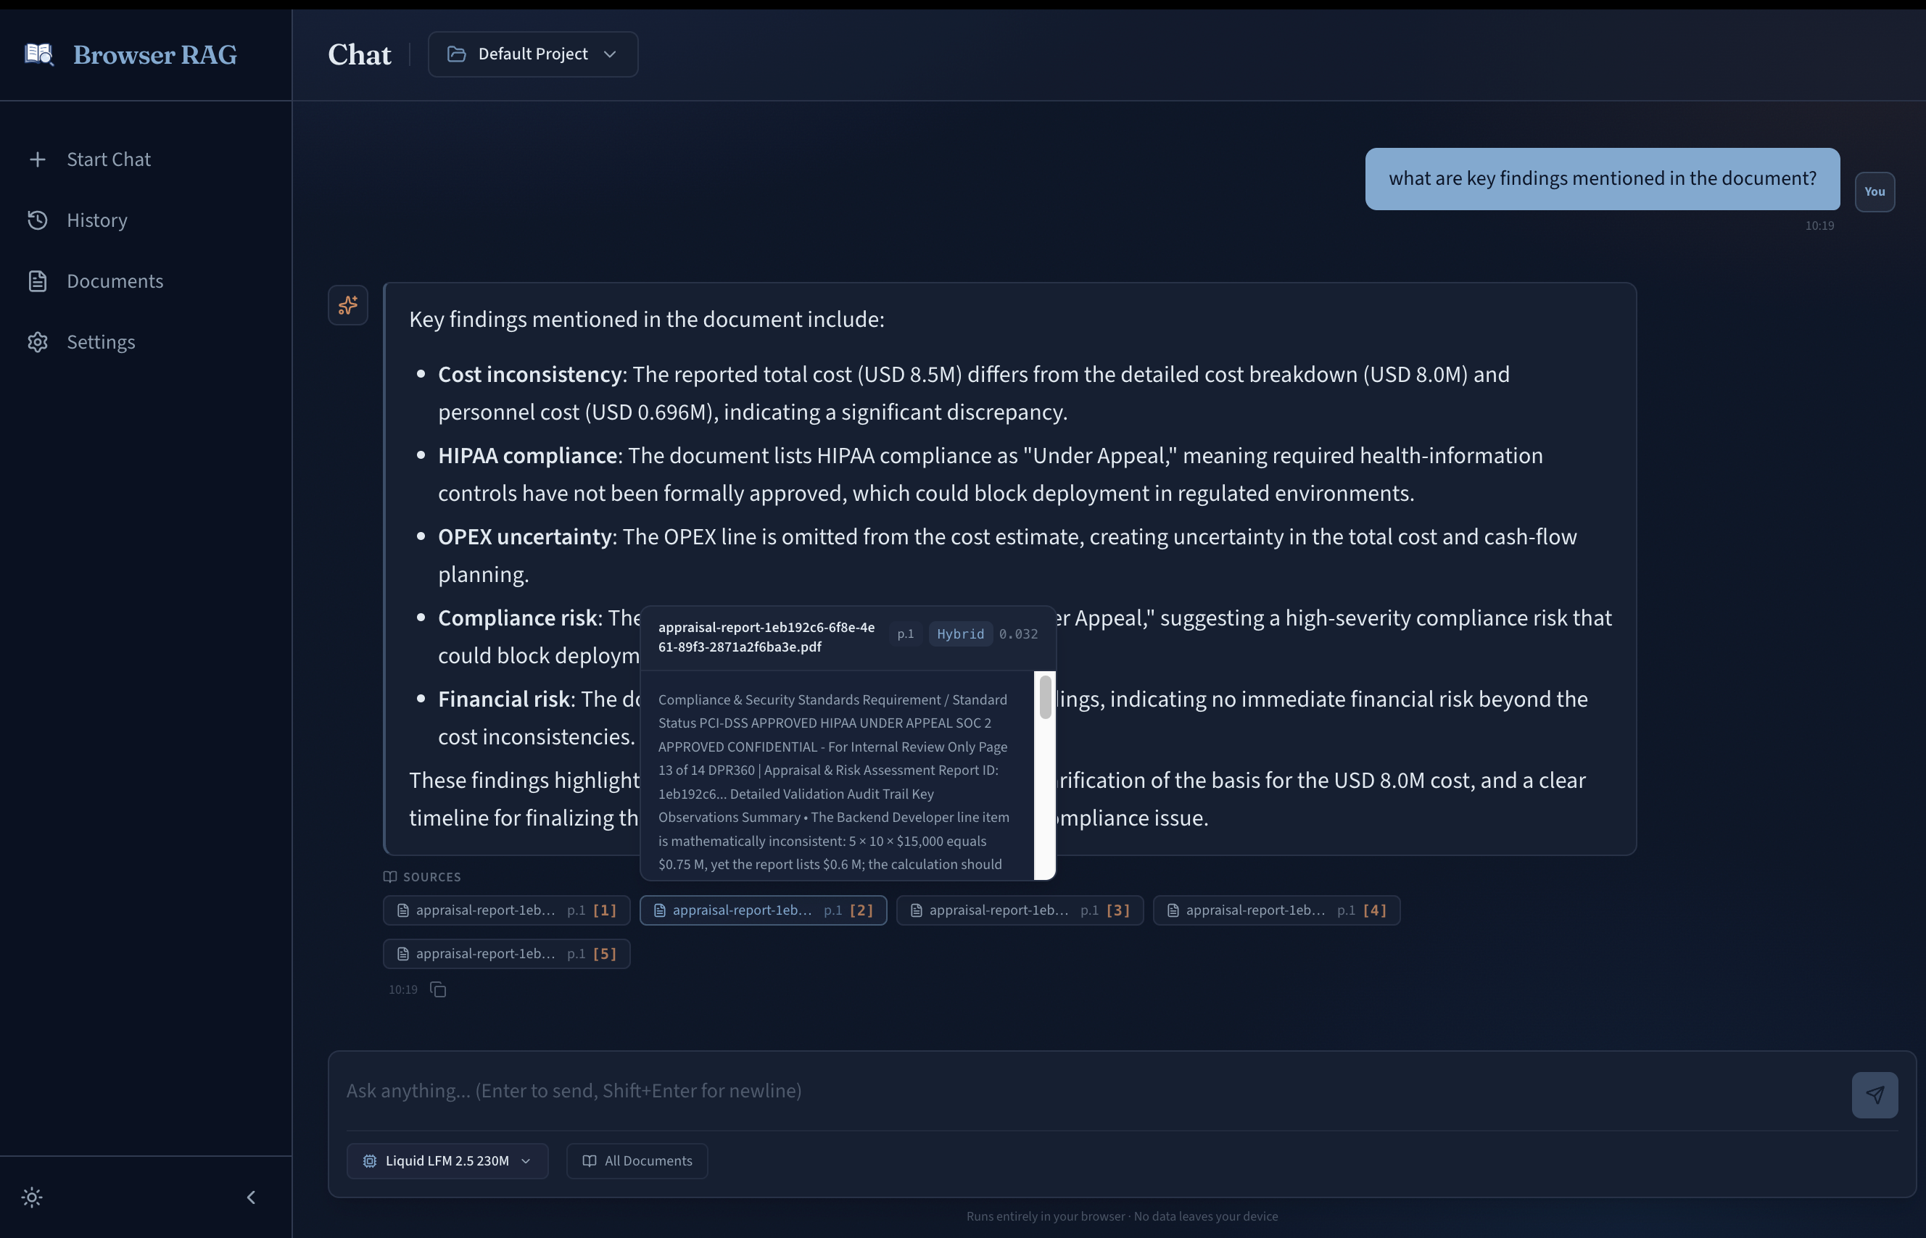Click the You avatar badge
Screen dimensions: 1926x1238
[x=1875, y=191]
